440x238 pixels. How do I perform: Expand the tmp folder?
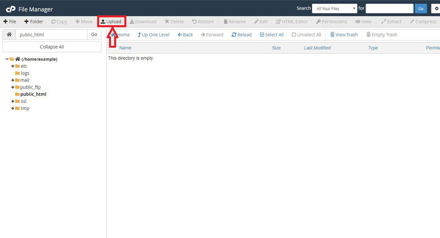[13, 108]
